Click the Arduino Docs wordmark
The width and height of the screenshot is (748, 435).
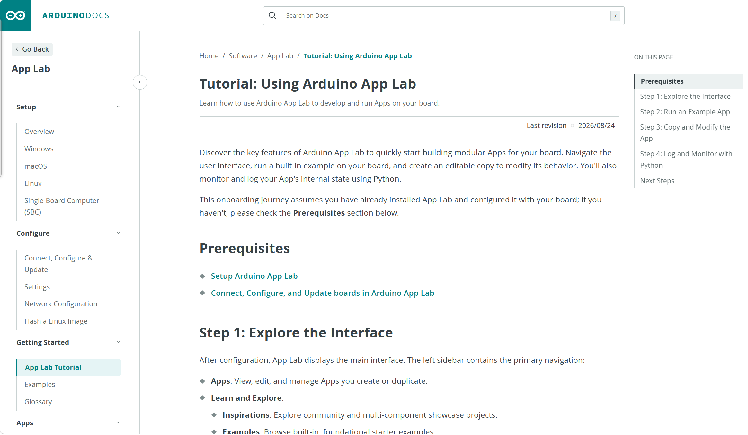(x=76, y=15)
